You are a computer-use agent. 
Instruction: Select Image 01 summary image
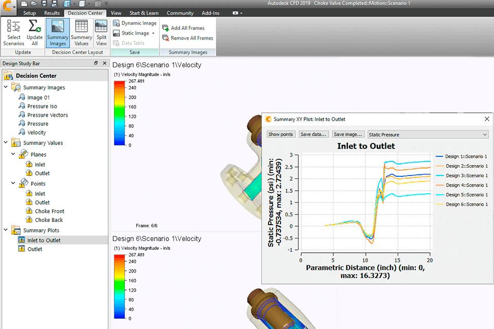click(38, 97)
